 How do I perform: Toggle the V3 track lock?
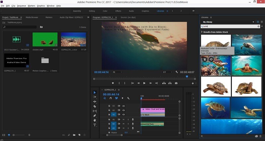109,106
